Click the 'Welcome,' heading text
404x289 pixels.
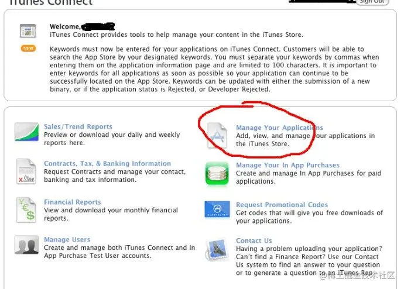(x=65, y=26)
